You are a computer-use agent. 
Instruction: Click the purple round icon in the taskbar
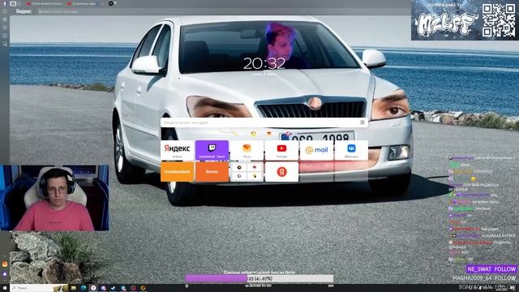coord(103,288)
